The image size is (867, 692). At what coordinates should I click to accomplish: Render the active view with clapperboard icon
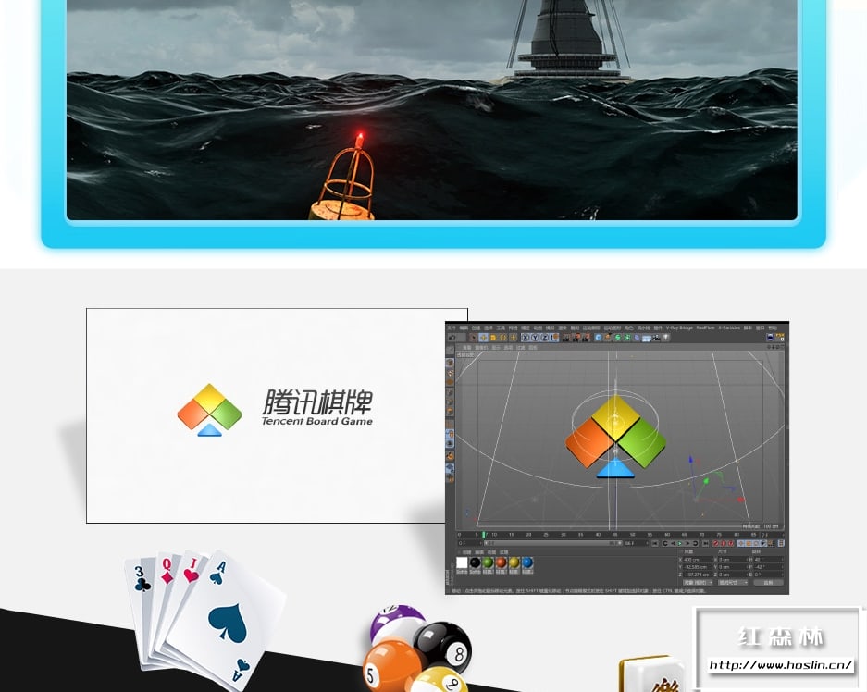point(565,337)
